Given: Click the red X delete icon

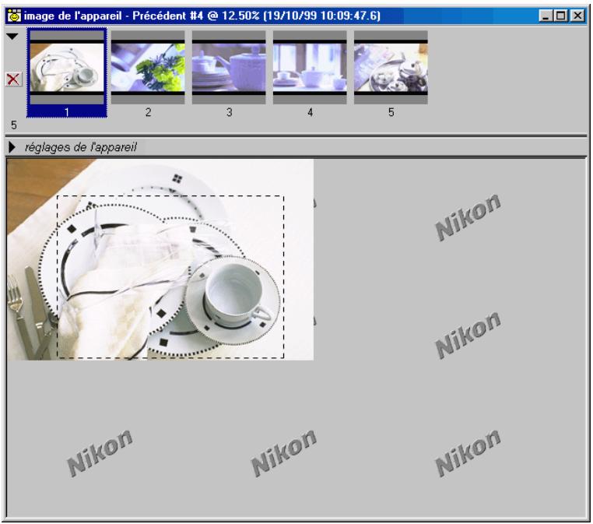Looking at the screenshot, I should click(x=13, y=79).
